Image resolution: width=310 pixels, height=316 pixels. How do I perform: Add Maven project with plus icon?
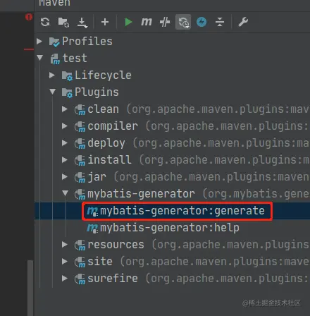[105, 22]
